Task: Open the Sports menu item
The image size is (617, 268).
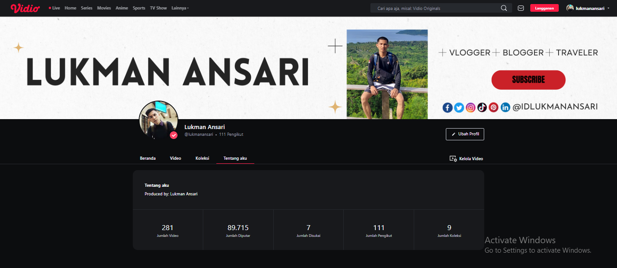Action: coord(139,8)
